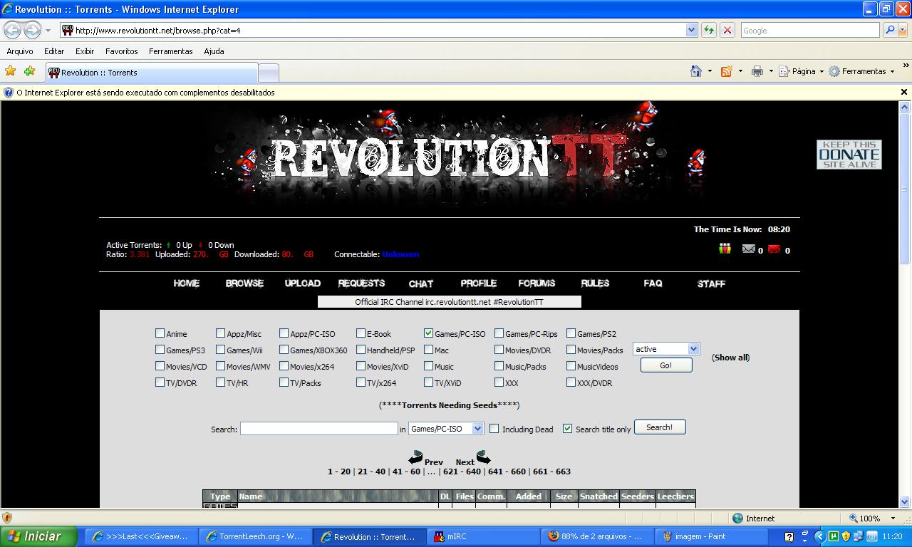The height and width of the screenshot is (547, 912).
Task: Uncheck the Games/PC-ISO checkbox
Action: click(x=428, y=333)
